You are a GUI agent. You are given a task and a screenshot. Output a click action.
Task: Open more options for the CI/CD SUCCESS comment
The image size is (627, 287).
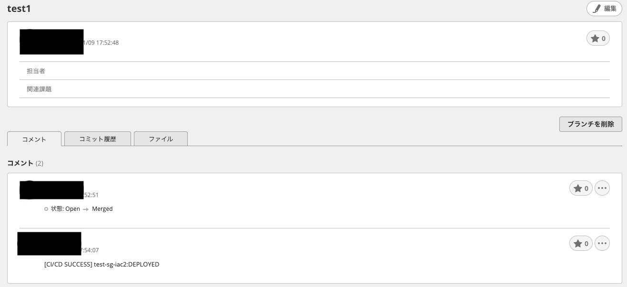pyautogui.click(x=602, y=244)
